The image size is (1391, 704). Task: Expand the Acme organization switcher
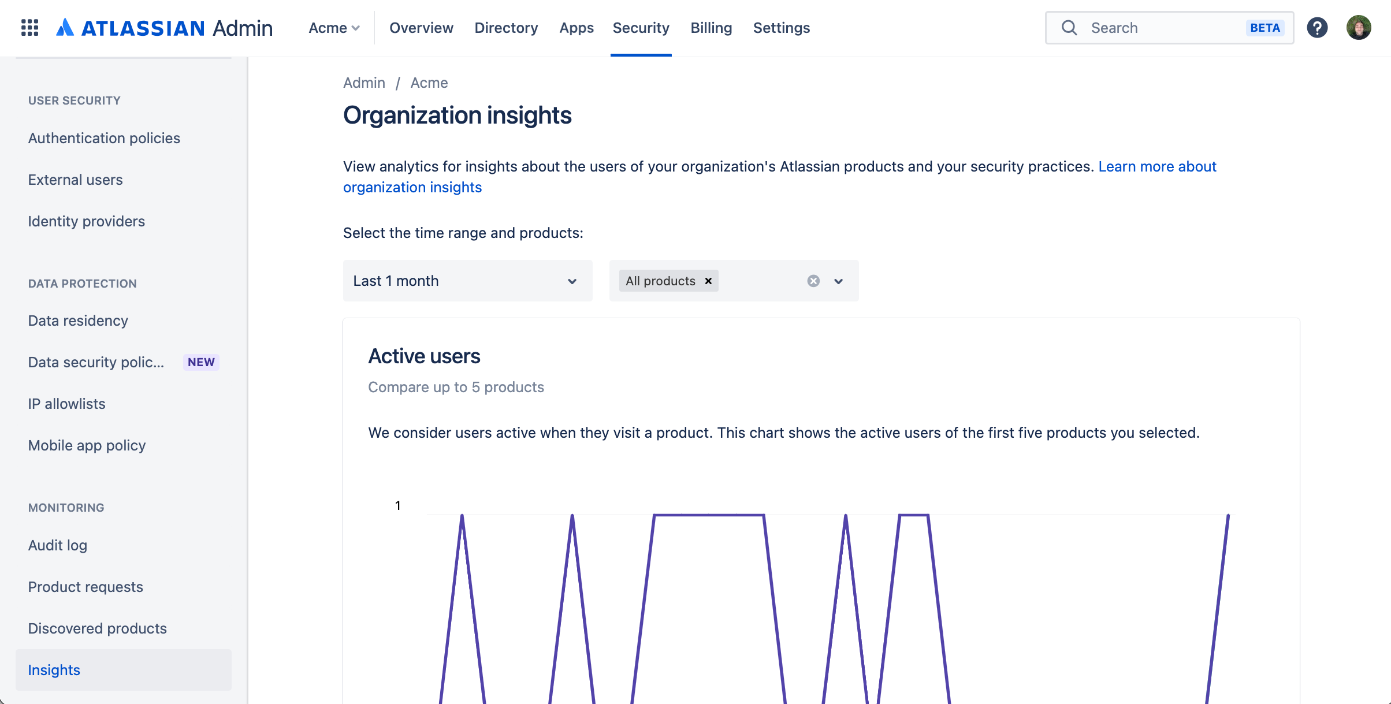[334, 28]
